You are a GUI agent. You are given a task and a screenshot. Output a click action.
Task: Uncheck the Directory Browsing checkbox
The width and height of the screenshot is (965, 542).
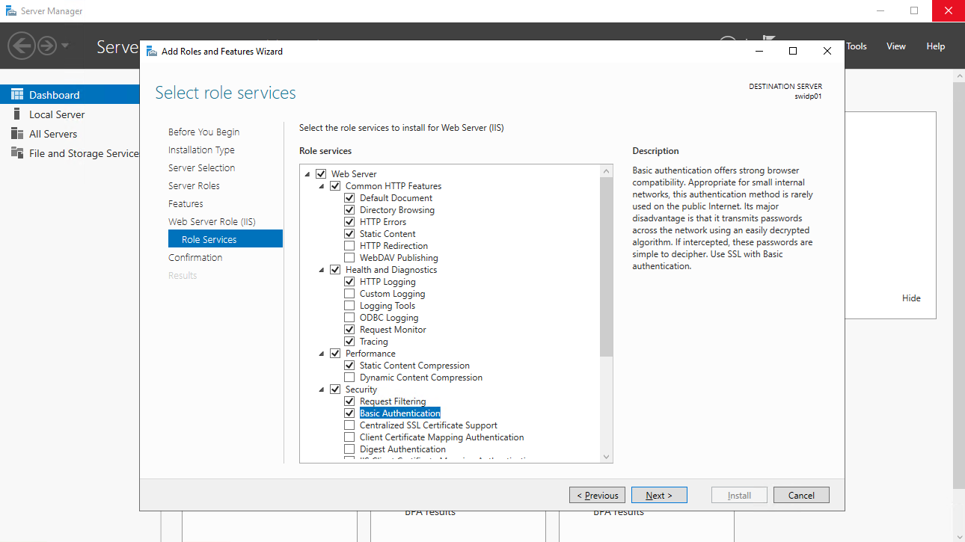coord(349,210)
